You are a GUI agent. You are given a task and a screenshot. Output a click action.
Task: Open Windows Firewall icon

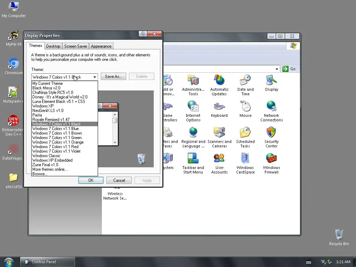[x=272, y=163]
